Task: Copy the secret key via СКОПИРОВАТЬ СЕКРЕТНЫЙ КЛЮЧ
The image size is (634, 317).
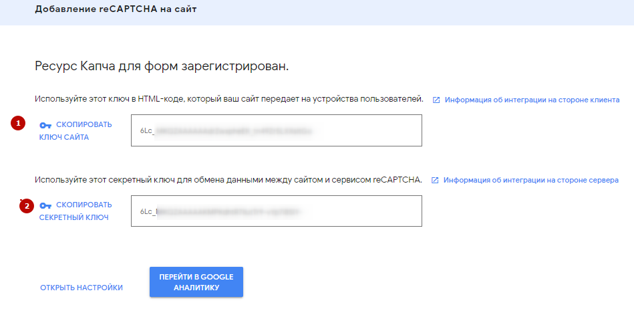Action: [75, 211]
